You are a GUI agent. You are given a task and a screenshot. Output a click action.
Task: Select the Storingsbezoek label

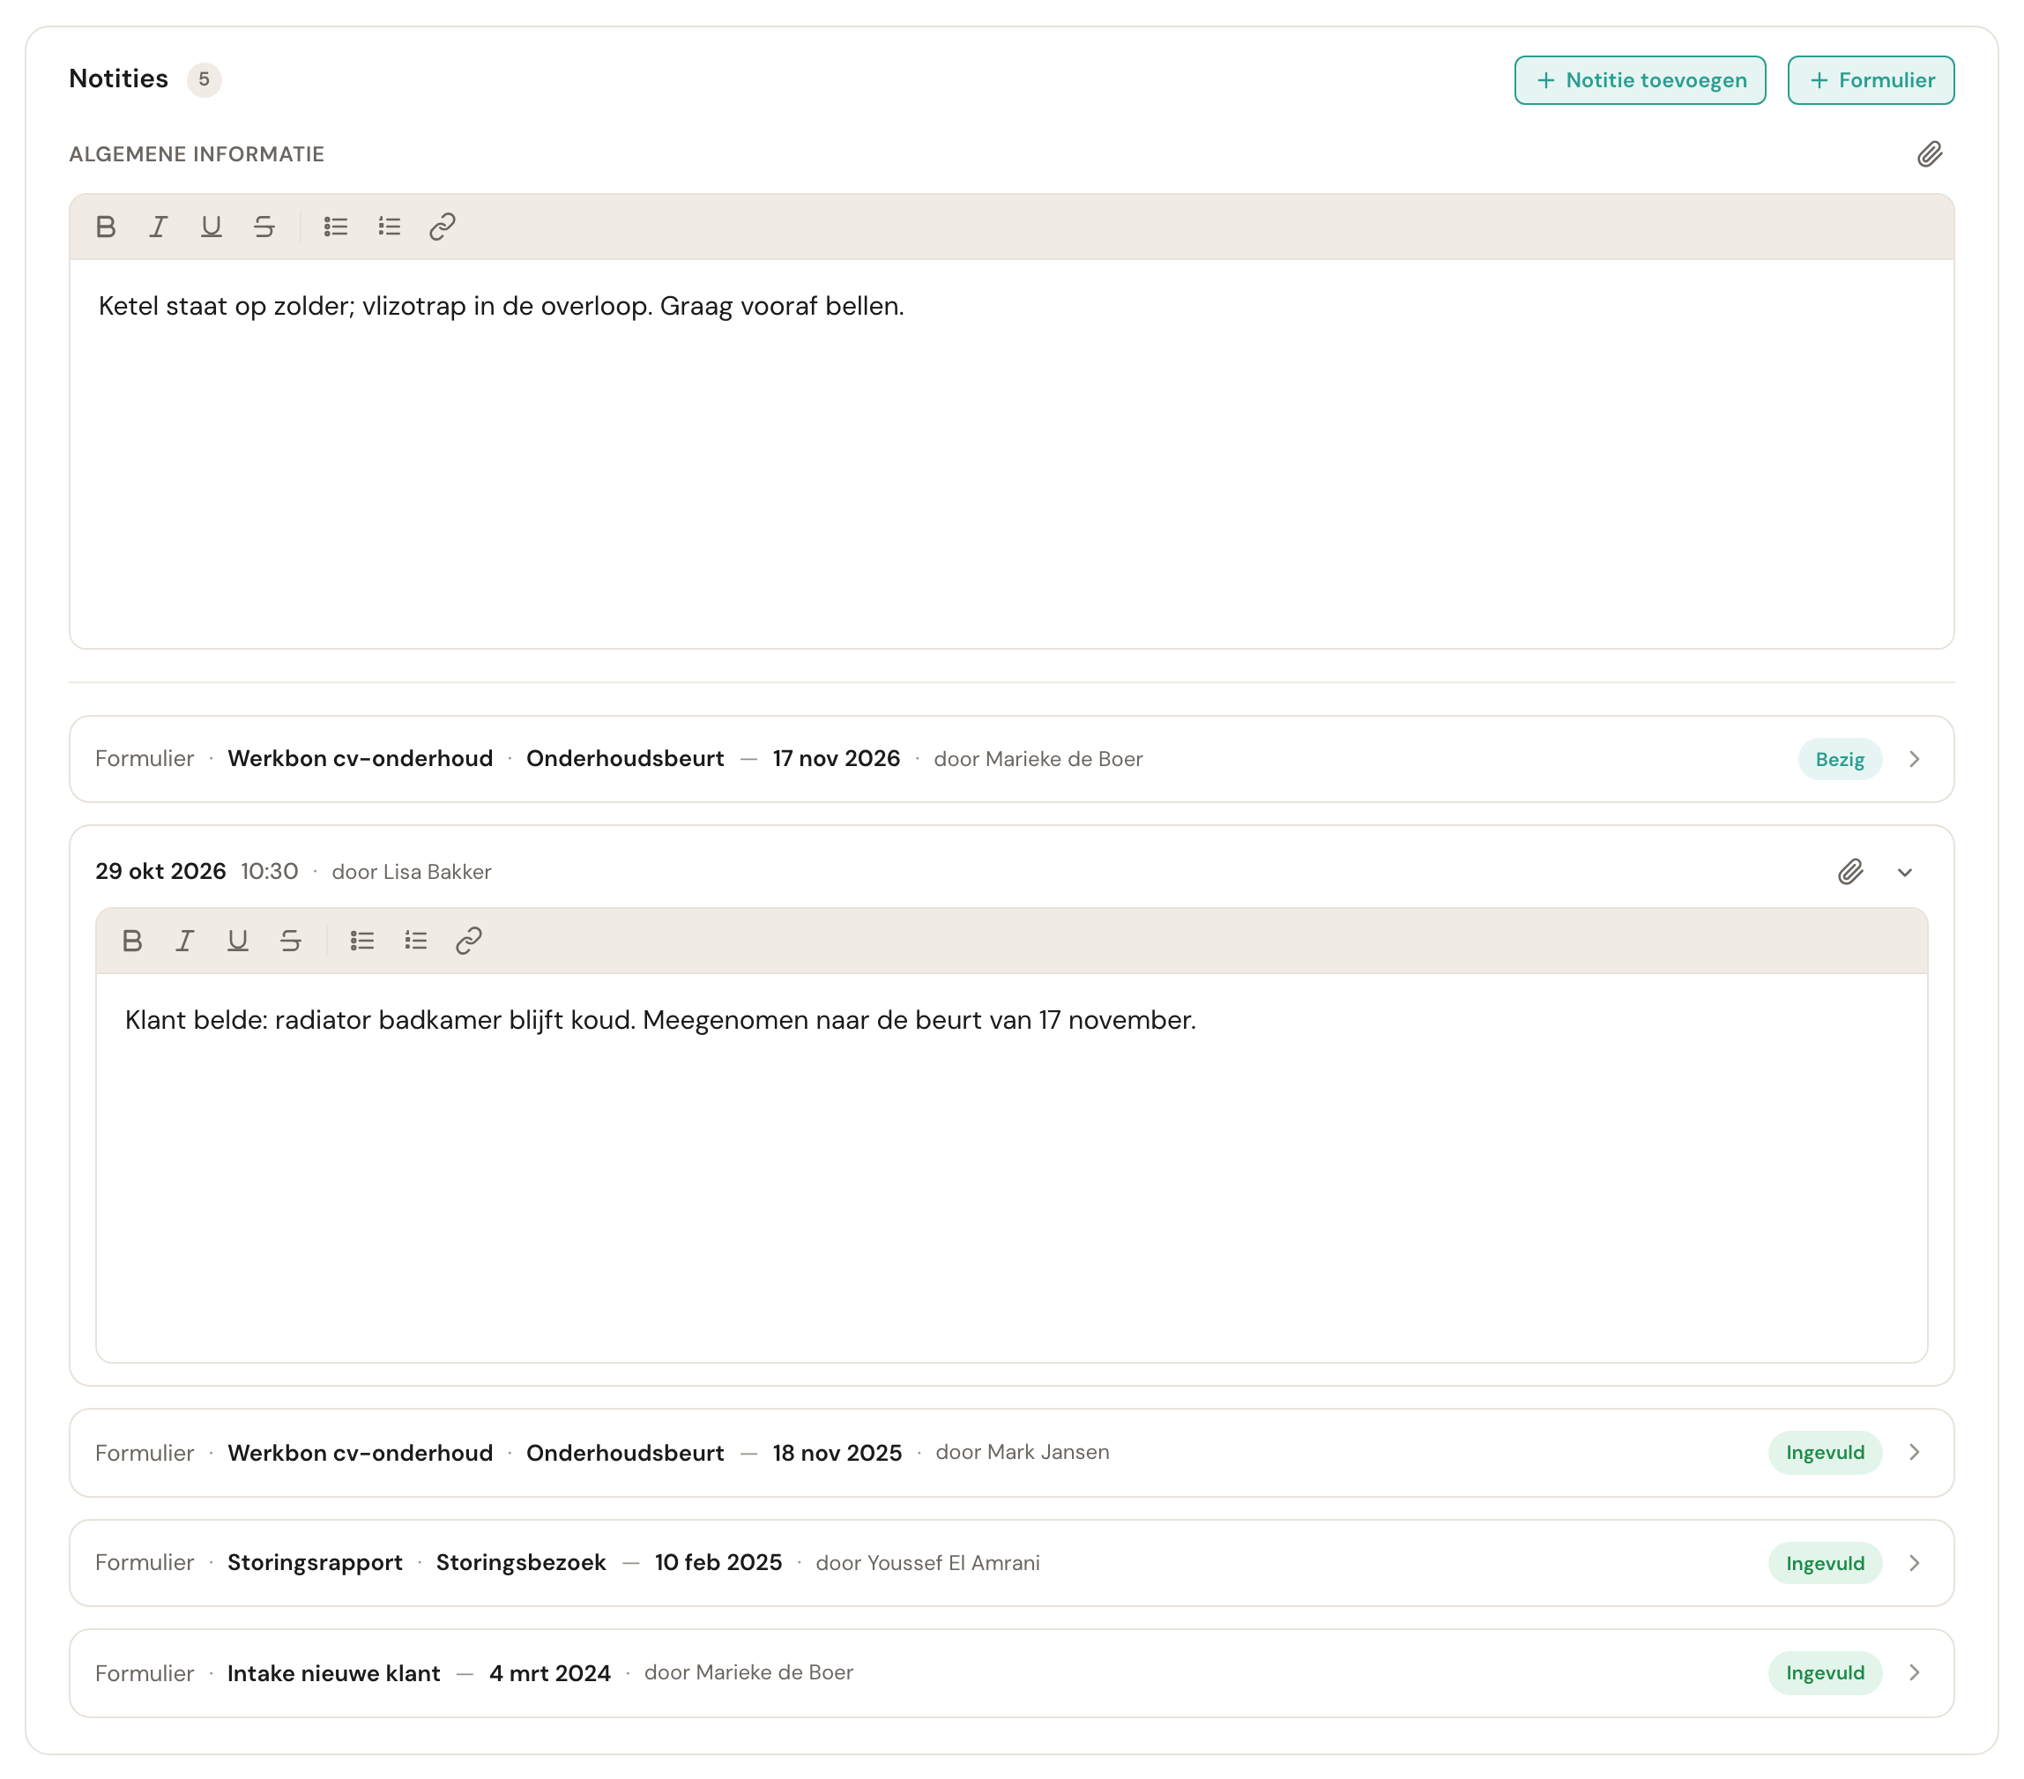point(521,1562)
